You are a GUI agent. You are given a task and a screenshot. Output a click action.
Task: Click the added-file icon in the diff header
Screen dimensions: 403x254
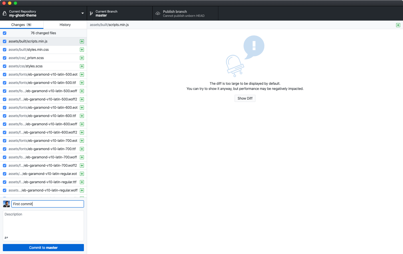pyautogui.click(x=398, y=25)
